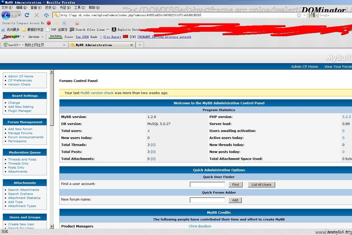Click the browser Forward arrow button
Viewport: 352px width, 235px height.
(14, 15)
